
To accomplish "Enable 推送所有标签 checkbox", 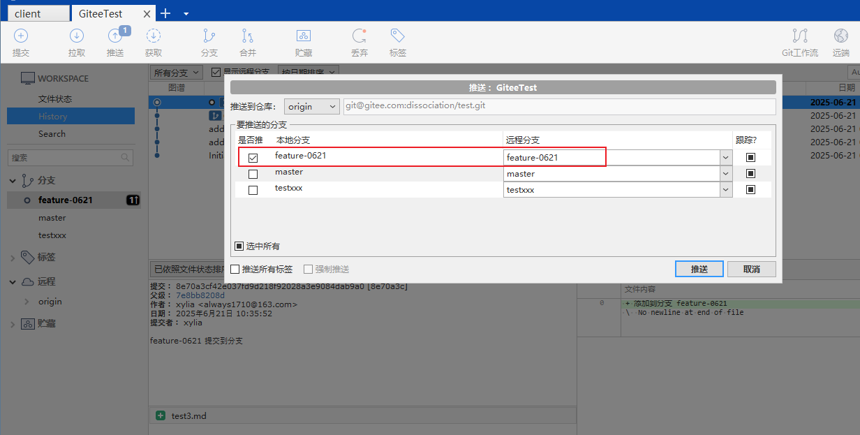I will point(235,270).
